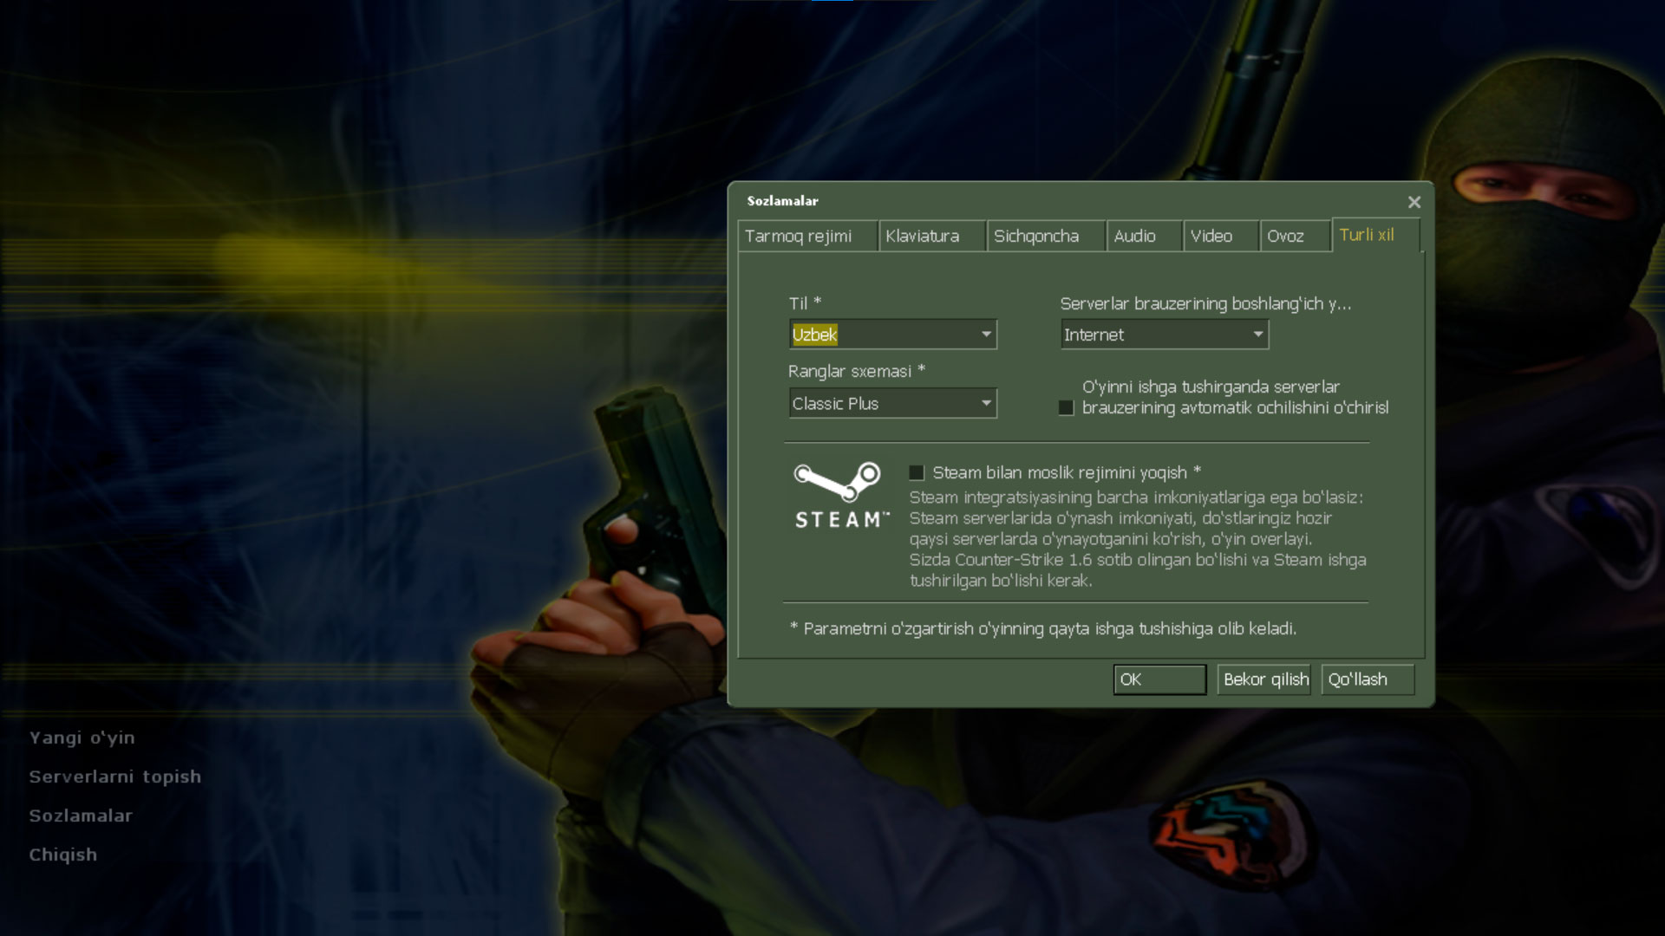Click the 'Serverlar brauzerining boshlang'ich y...' label
1665x936 pixels.
point(1205,303)
